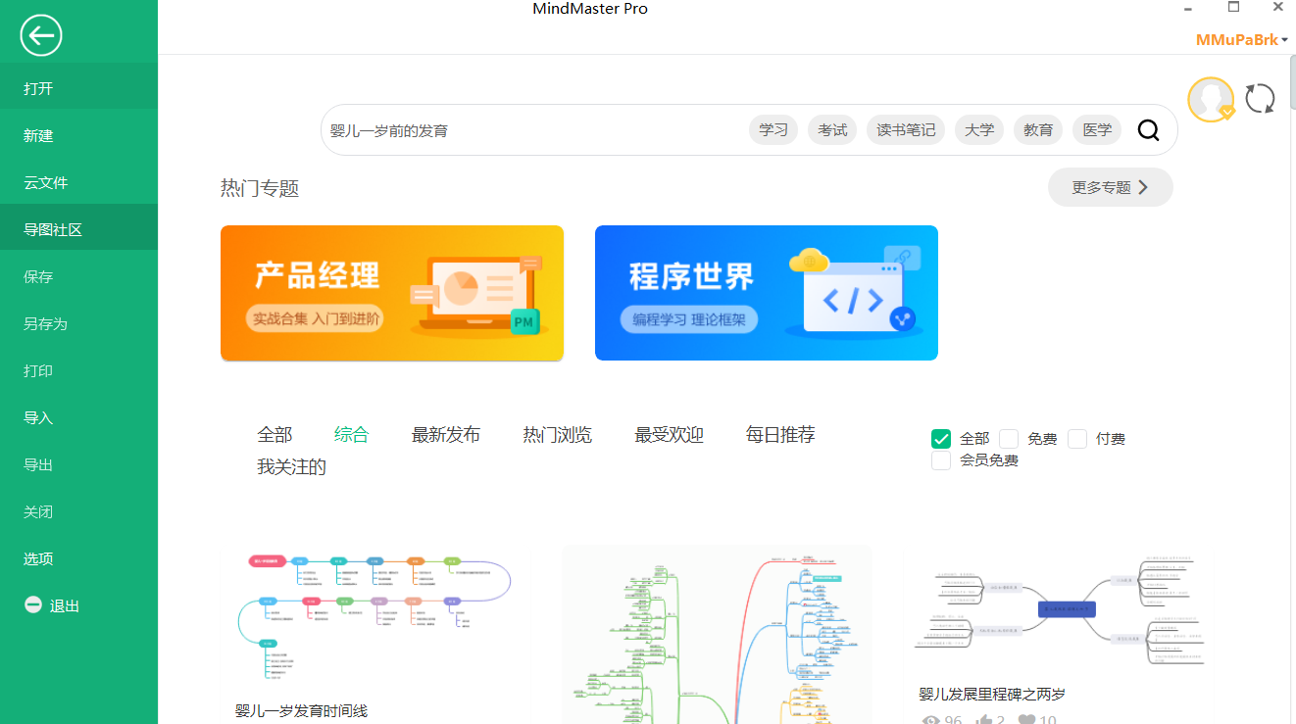Image resolution: width=1296 pixels, height=724 pixels.
Task: Choose 保存 from the sidebar
Action: (78, 276)
